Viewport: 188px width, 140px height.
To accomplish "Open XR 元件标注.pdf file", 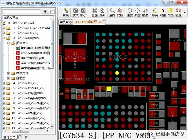I will coord(32,58).
